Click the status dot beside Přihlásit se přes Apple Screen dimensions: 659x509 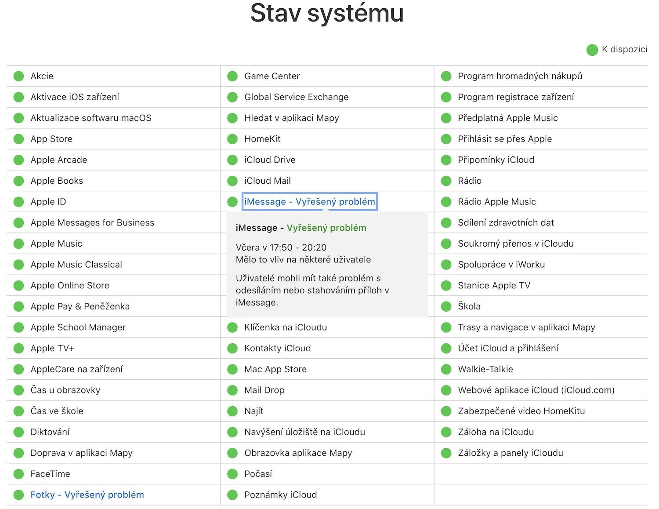(x=446, y=139)
